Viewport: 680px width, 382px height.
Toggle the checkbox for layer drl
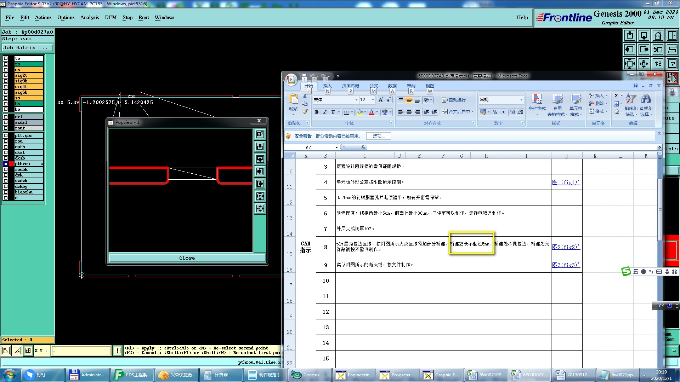[x=6, y=117]
